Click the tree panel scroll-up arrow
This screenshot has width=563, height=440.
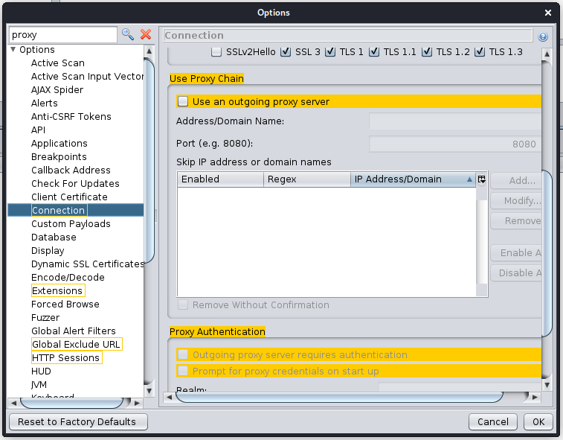coord(149,49)
